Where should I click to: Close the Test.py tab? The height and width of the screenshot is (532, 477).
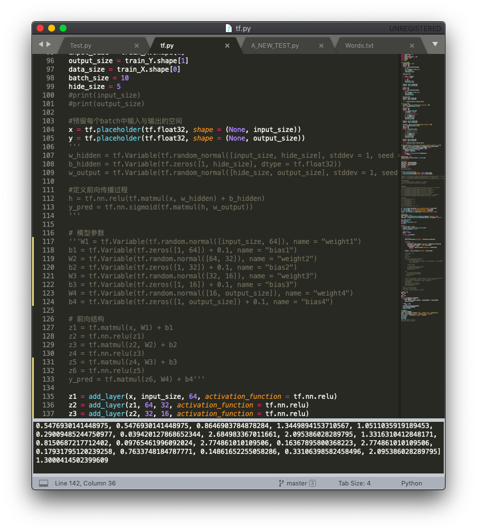click(136, 45)
